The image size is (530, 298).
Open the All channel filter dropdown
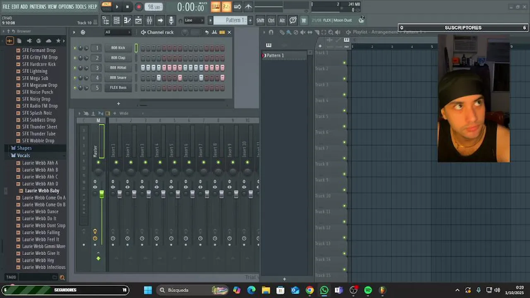[x=118, y=32]
